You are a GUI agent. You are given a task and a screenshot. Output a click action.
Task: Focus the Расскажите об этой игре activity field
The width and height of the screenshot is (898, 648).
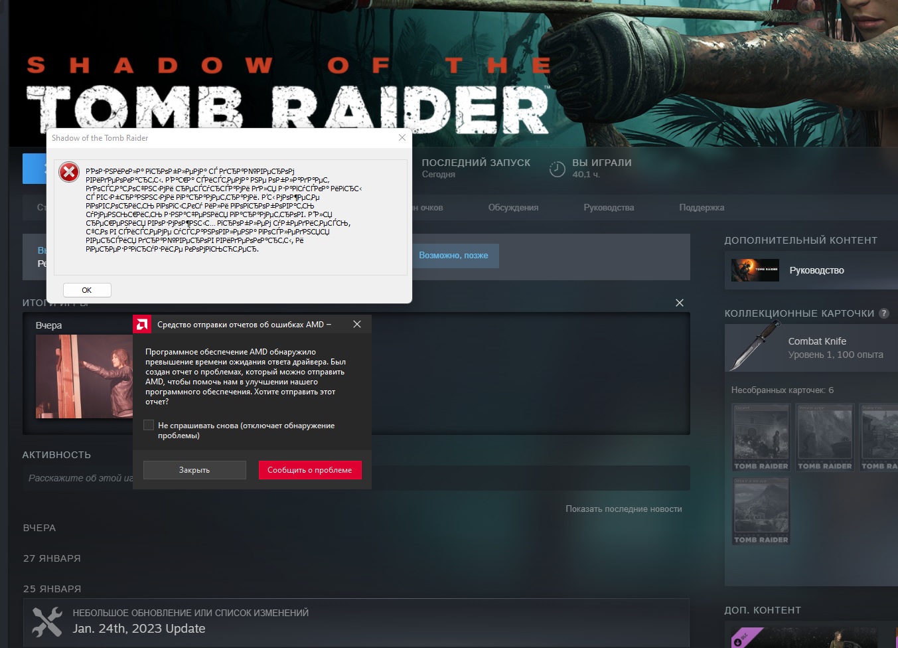(356, 478)
